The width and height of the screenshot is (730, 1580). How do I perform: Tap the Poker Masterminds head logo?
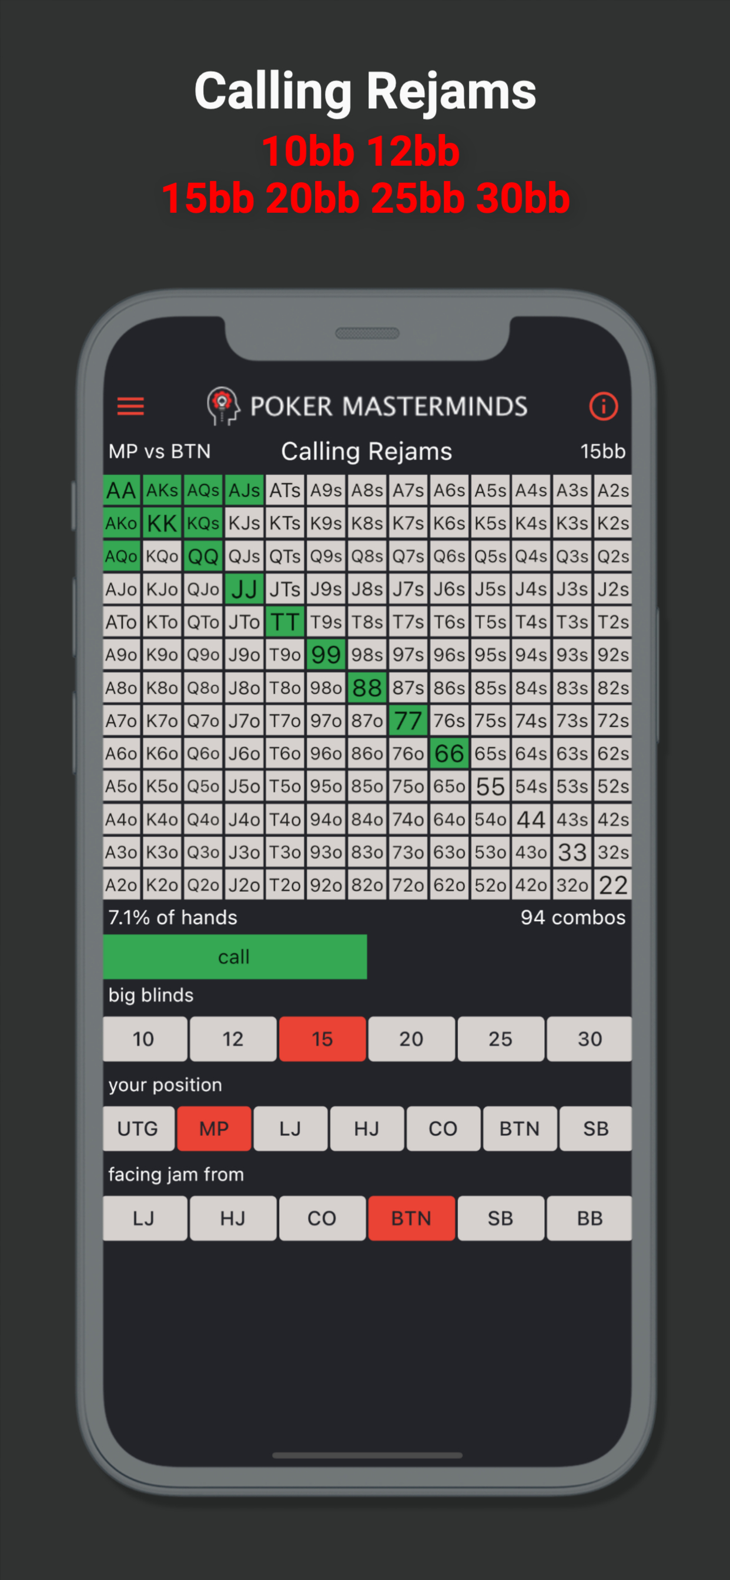(x=222, y=406)
